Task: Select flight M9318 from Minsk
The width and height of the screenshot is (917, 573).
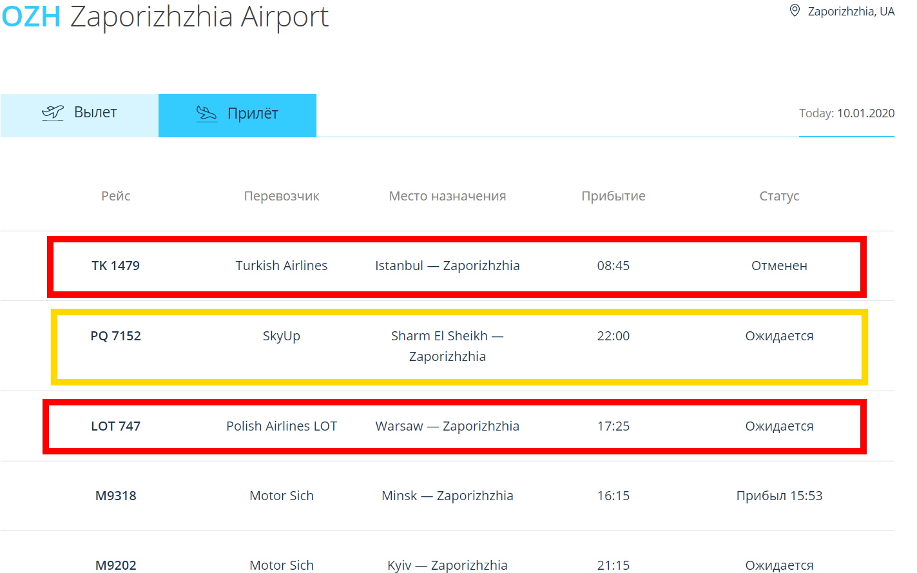Action: pyautogui.click(x=447, y=496)
